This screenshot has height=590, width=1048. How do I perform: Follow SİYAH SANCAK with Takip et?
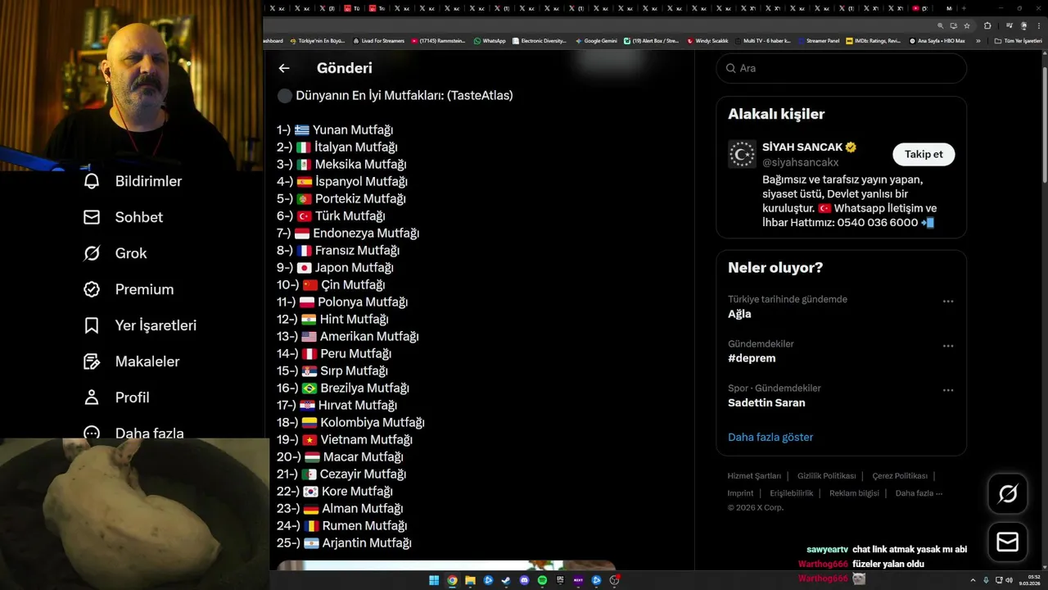click(x=924, y=154)
